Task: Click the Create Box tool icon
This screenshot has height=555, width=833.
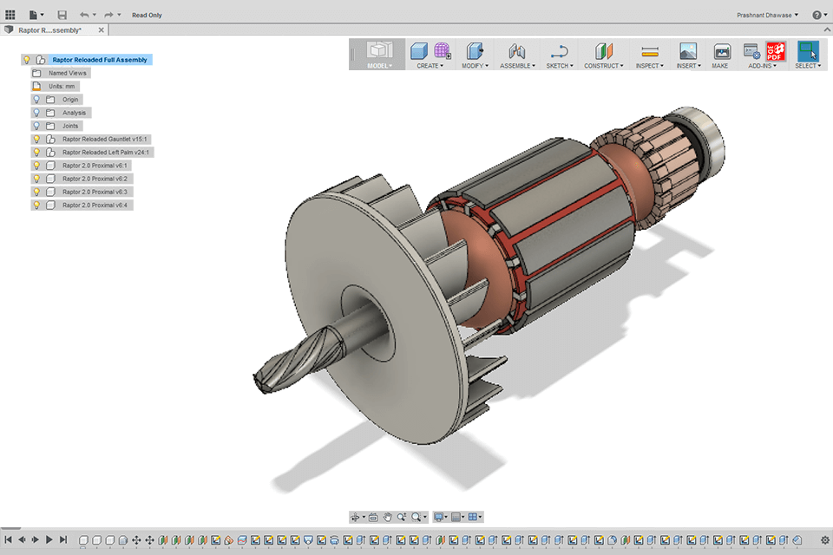Action: click(420, 51)
